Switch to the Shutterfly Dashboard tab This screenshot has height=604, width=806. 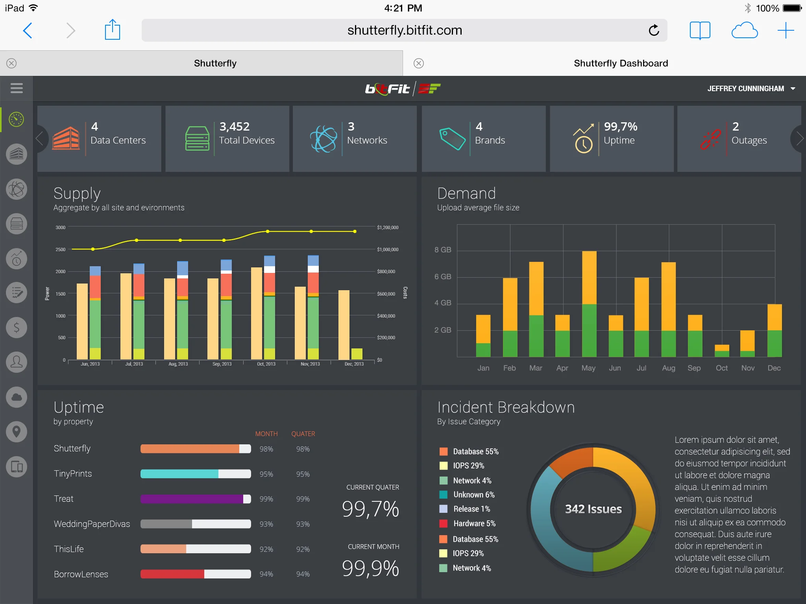point(620,63)
